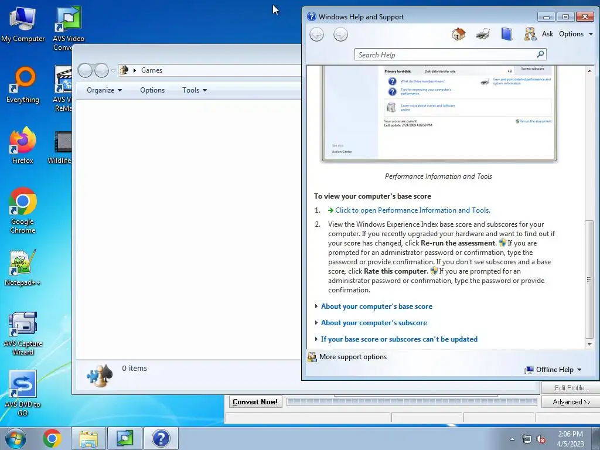Click the Forward arrow in Help window
This screenshot has height=450, width=600.
[340, 35]
